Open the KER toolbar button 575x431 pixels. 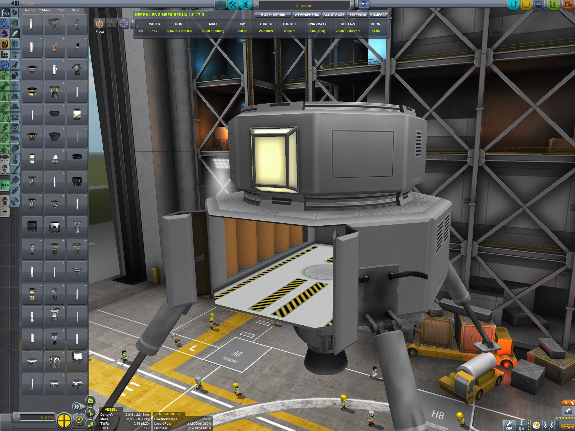pos(509,425)
